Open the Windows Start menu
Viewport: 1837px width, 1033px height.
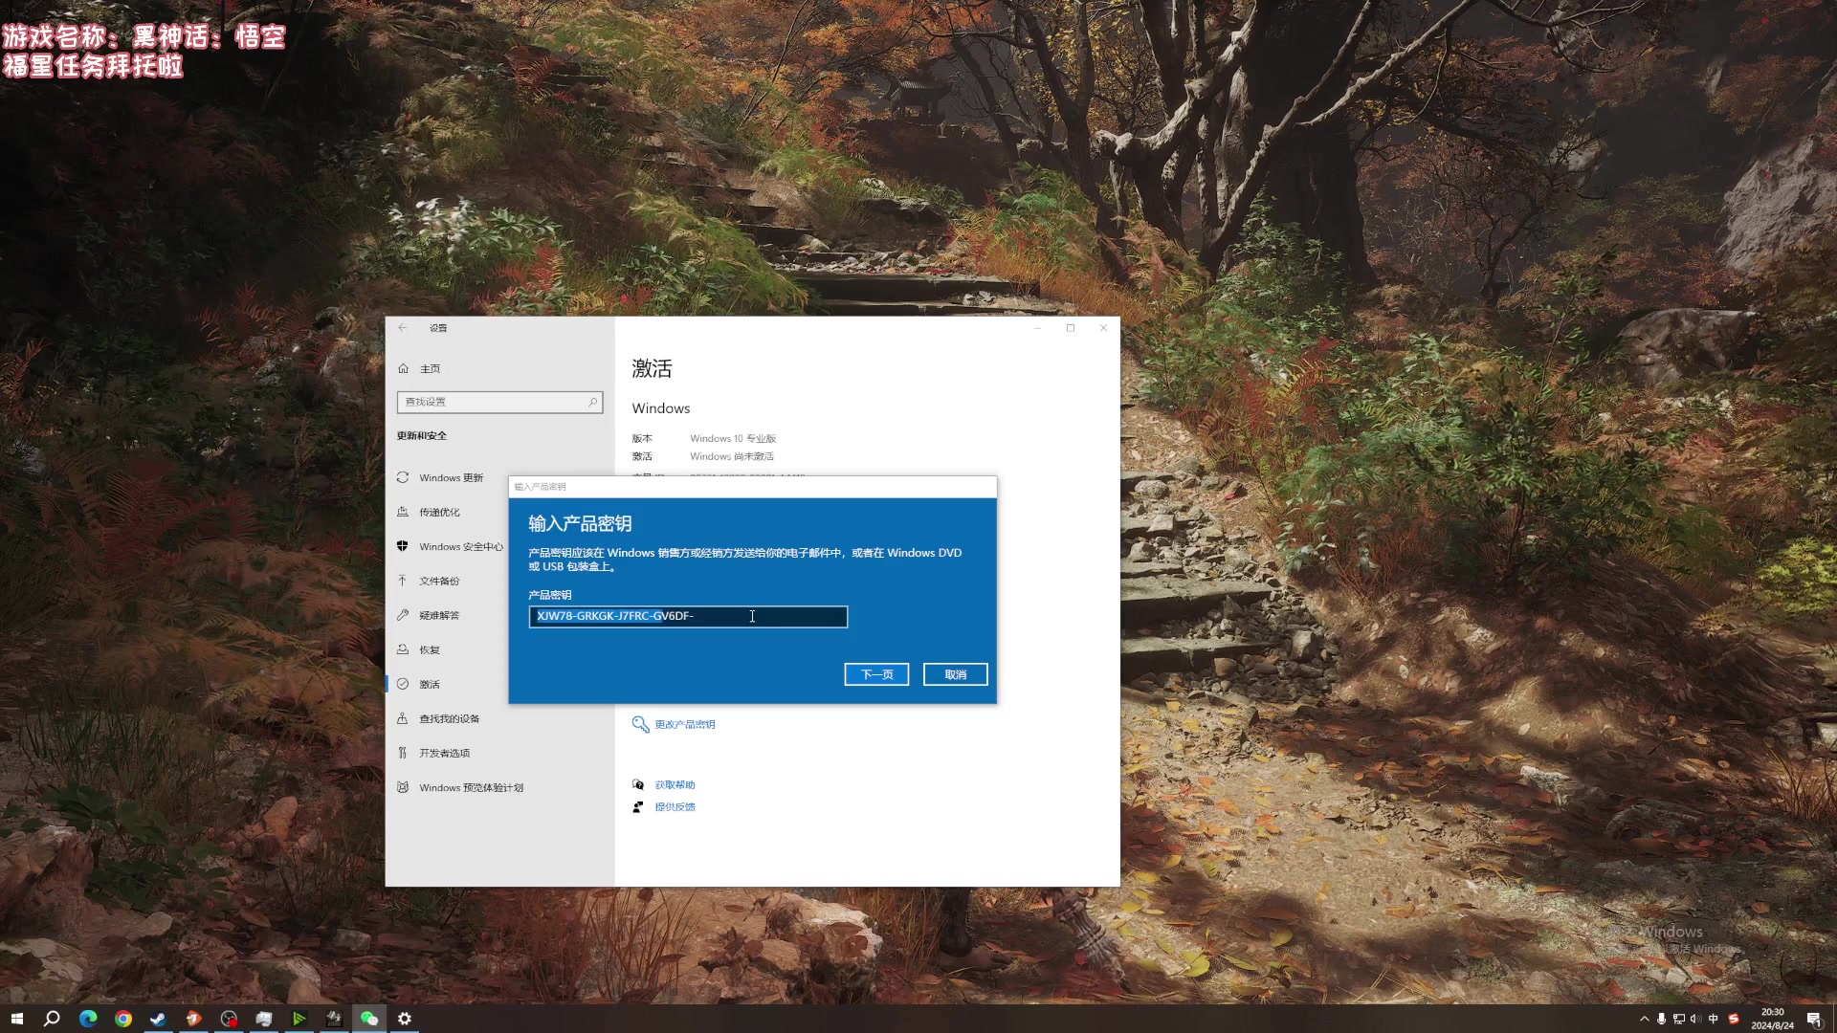(x=17, y=1019)
